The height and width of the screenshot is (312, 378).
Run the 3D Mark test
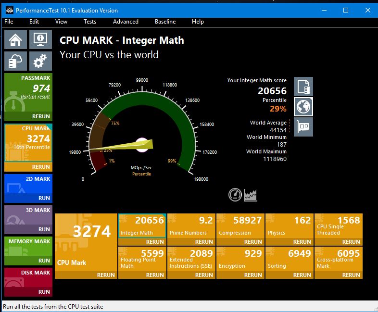pyautogui.click(x=28, y=229)
